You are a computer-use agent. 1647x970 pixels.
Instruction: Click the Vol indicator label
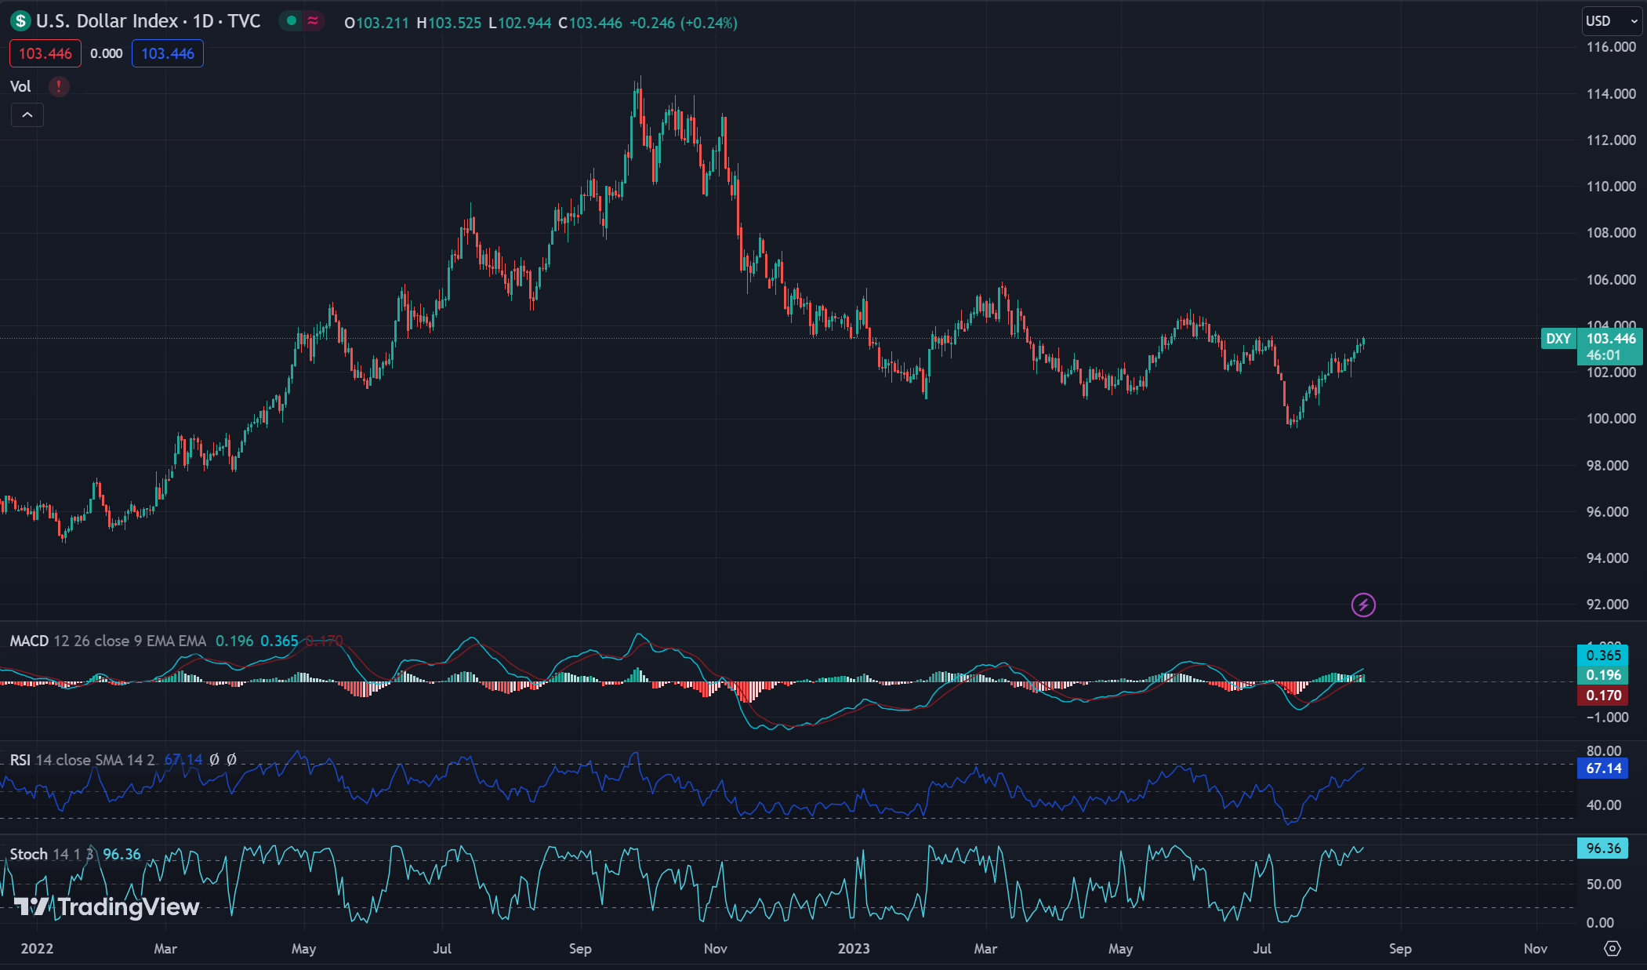pos(20,86)
